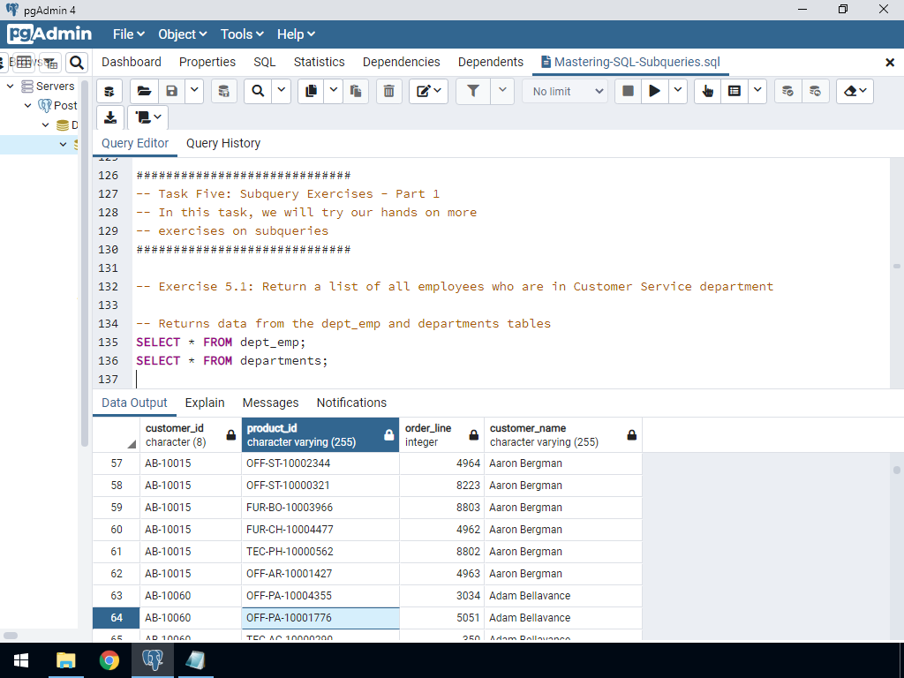Click the Find magnifier icon in toolbar
Screen dimensions: 904x678
point(258,91)
